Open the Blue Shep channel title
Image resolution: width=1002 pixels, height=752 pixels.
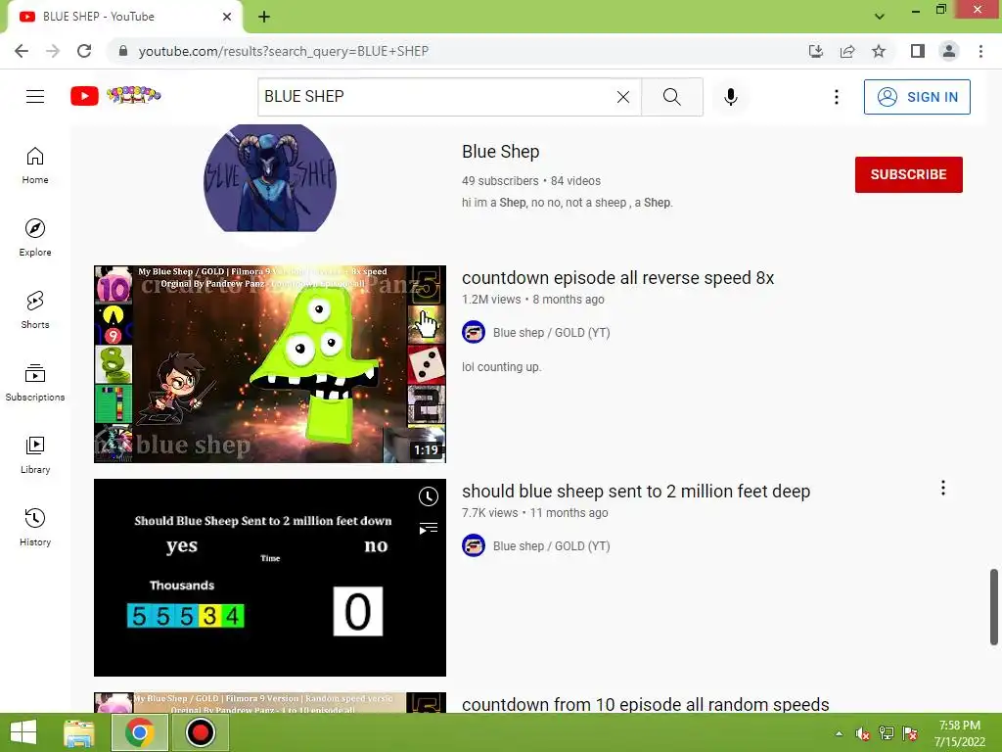500,152
